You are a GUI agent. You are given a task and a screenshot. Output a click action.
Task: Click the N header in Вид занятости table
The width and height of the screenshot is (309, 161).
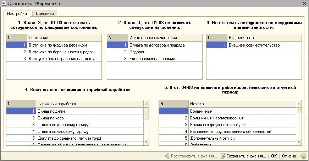pyautogui.click(x=217, y=37)
